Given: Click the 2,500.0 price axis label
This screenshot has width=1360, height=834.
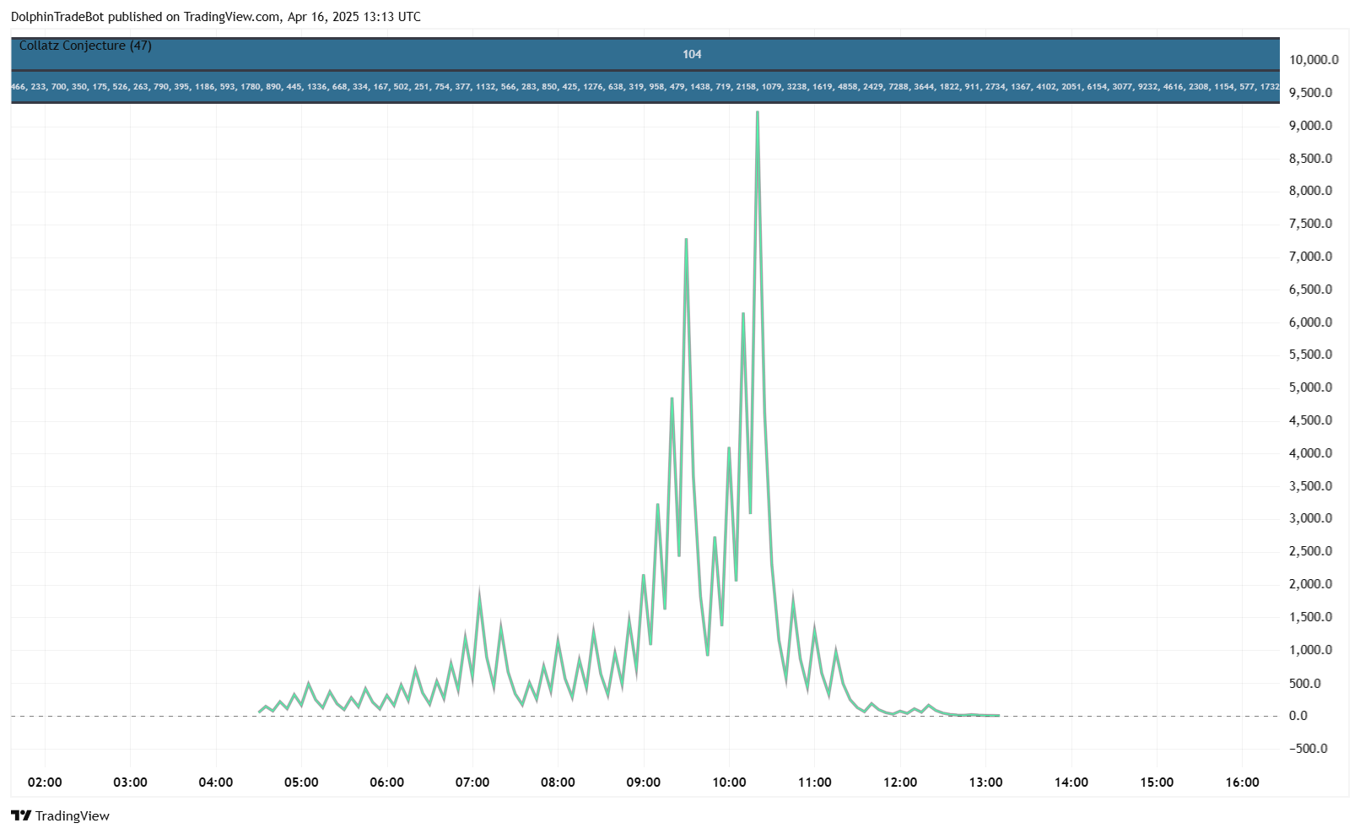Looking at the screenshot, I should click(1310, 551).
